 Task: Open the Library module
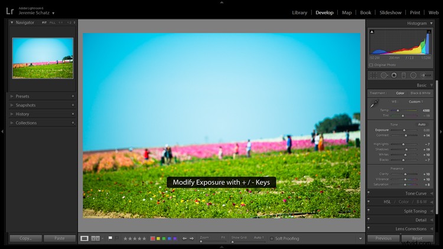(299, 12)
